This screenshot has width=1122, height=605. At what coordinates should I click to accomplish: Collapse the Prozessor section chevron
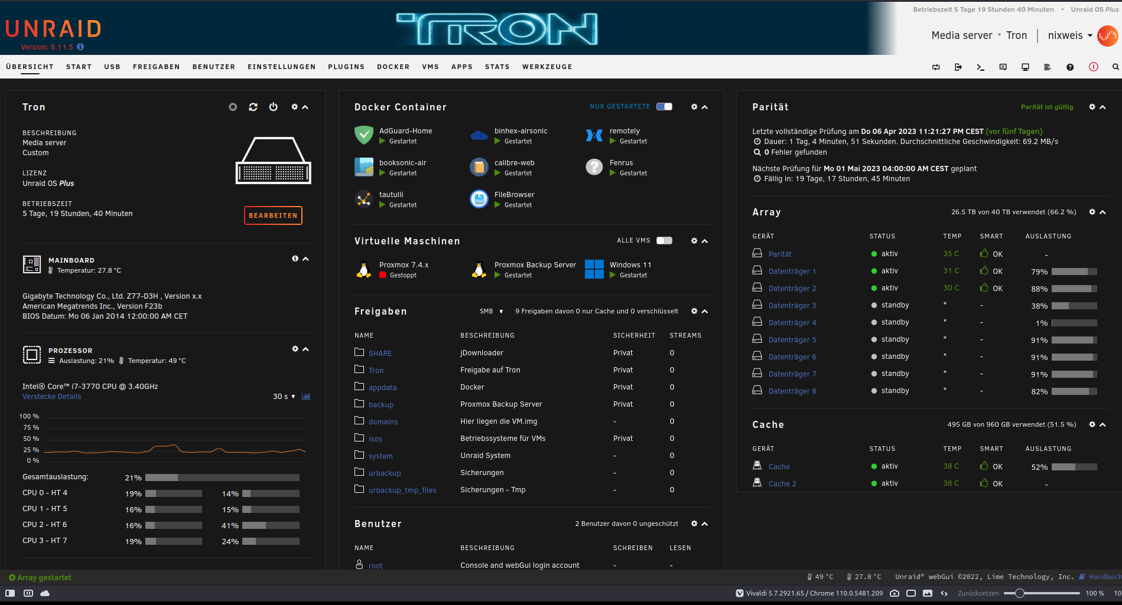pyautogui.click(x=305, y=349)
